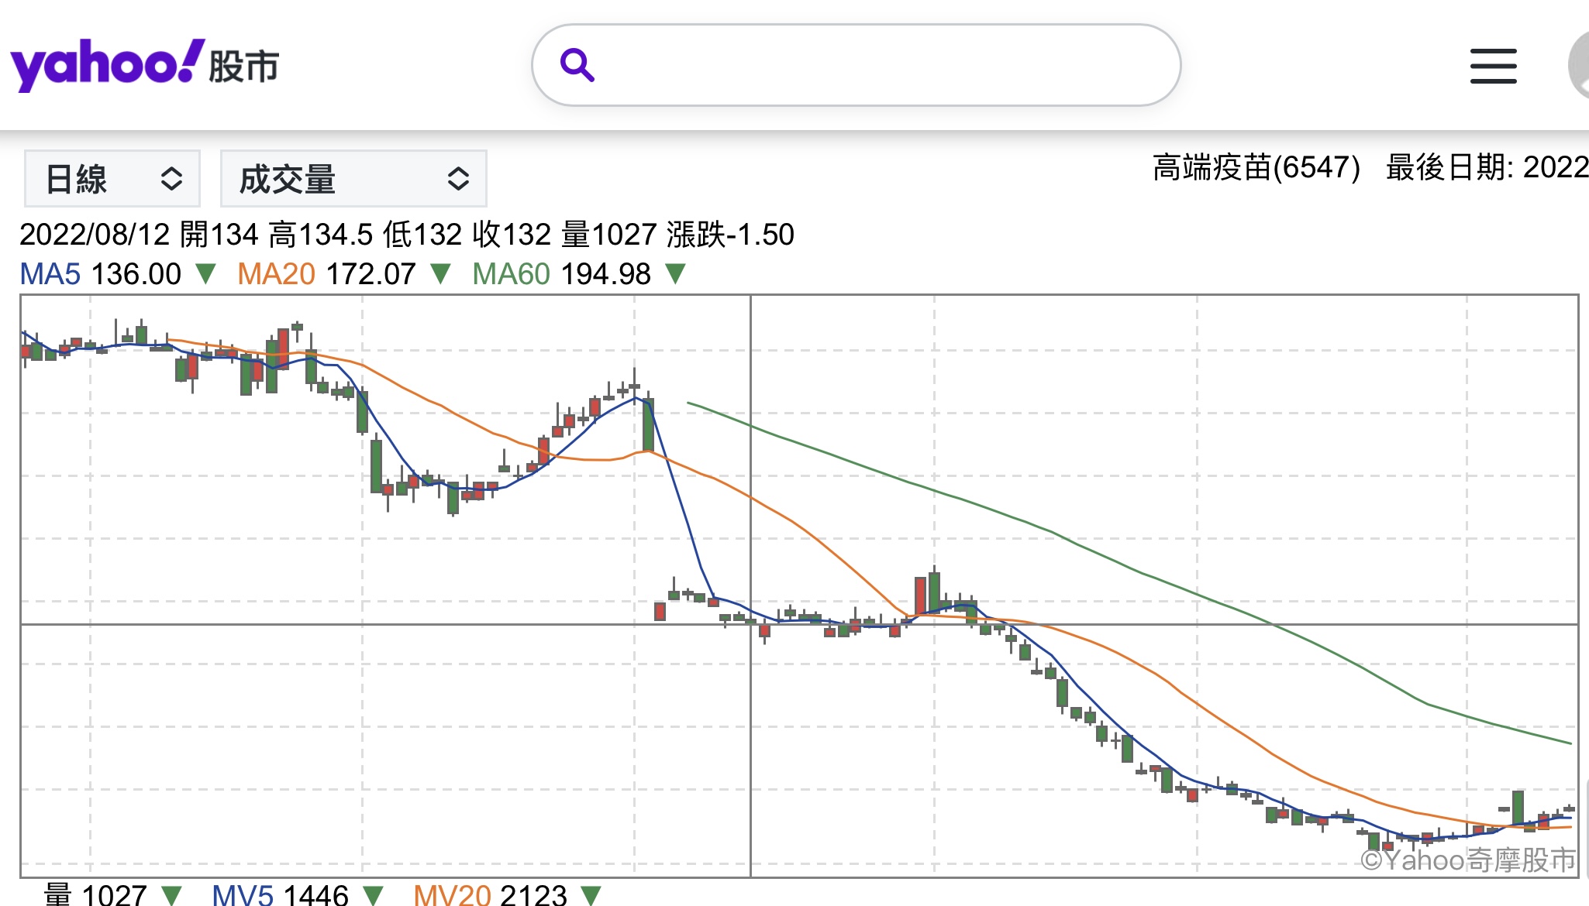Click the MV5 1446 volume label
The width and height of the screenshot is (1589, 906).
pos(280,895)
